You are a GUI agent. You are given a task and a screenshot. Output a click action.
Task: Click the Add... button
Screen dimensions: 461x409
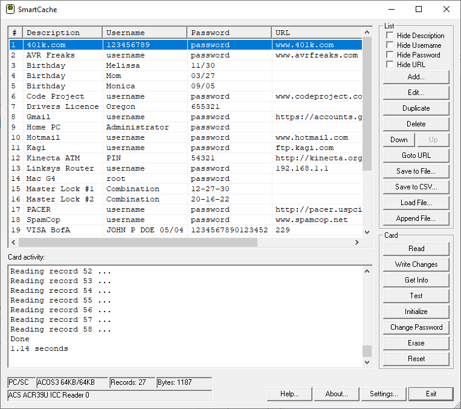point(416,77)
